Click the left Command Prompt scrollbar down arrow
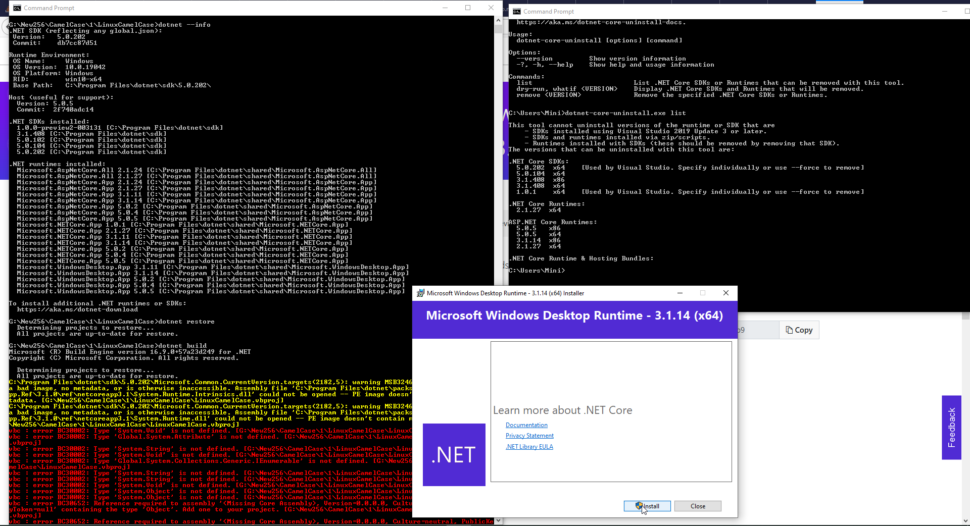Image resolution: width=970 pixels, height=526 pixels. (x=498, y=520)
